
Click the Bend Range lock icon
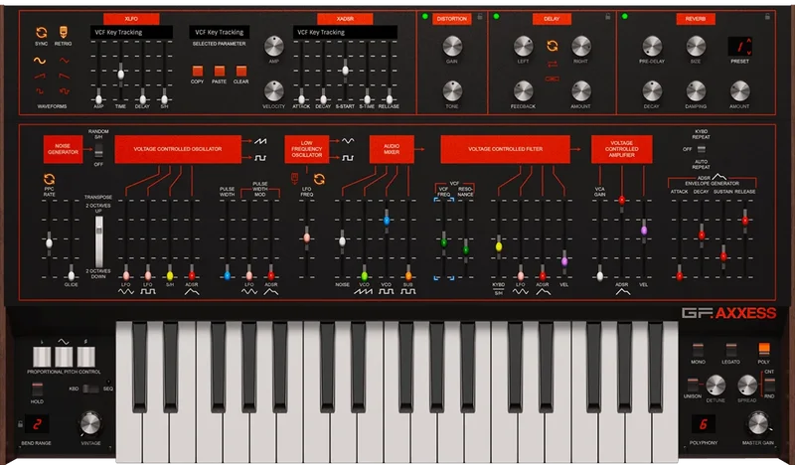[x=20, y=424]
